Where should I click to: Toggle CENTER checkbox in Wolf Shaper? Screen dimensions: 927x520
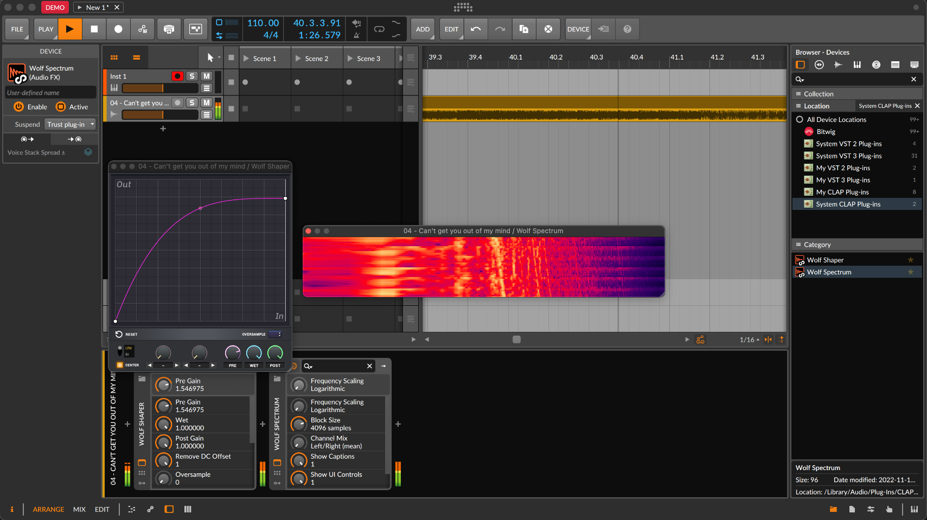coord(120,365)
